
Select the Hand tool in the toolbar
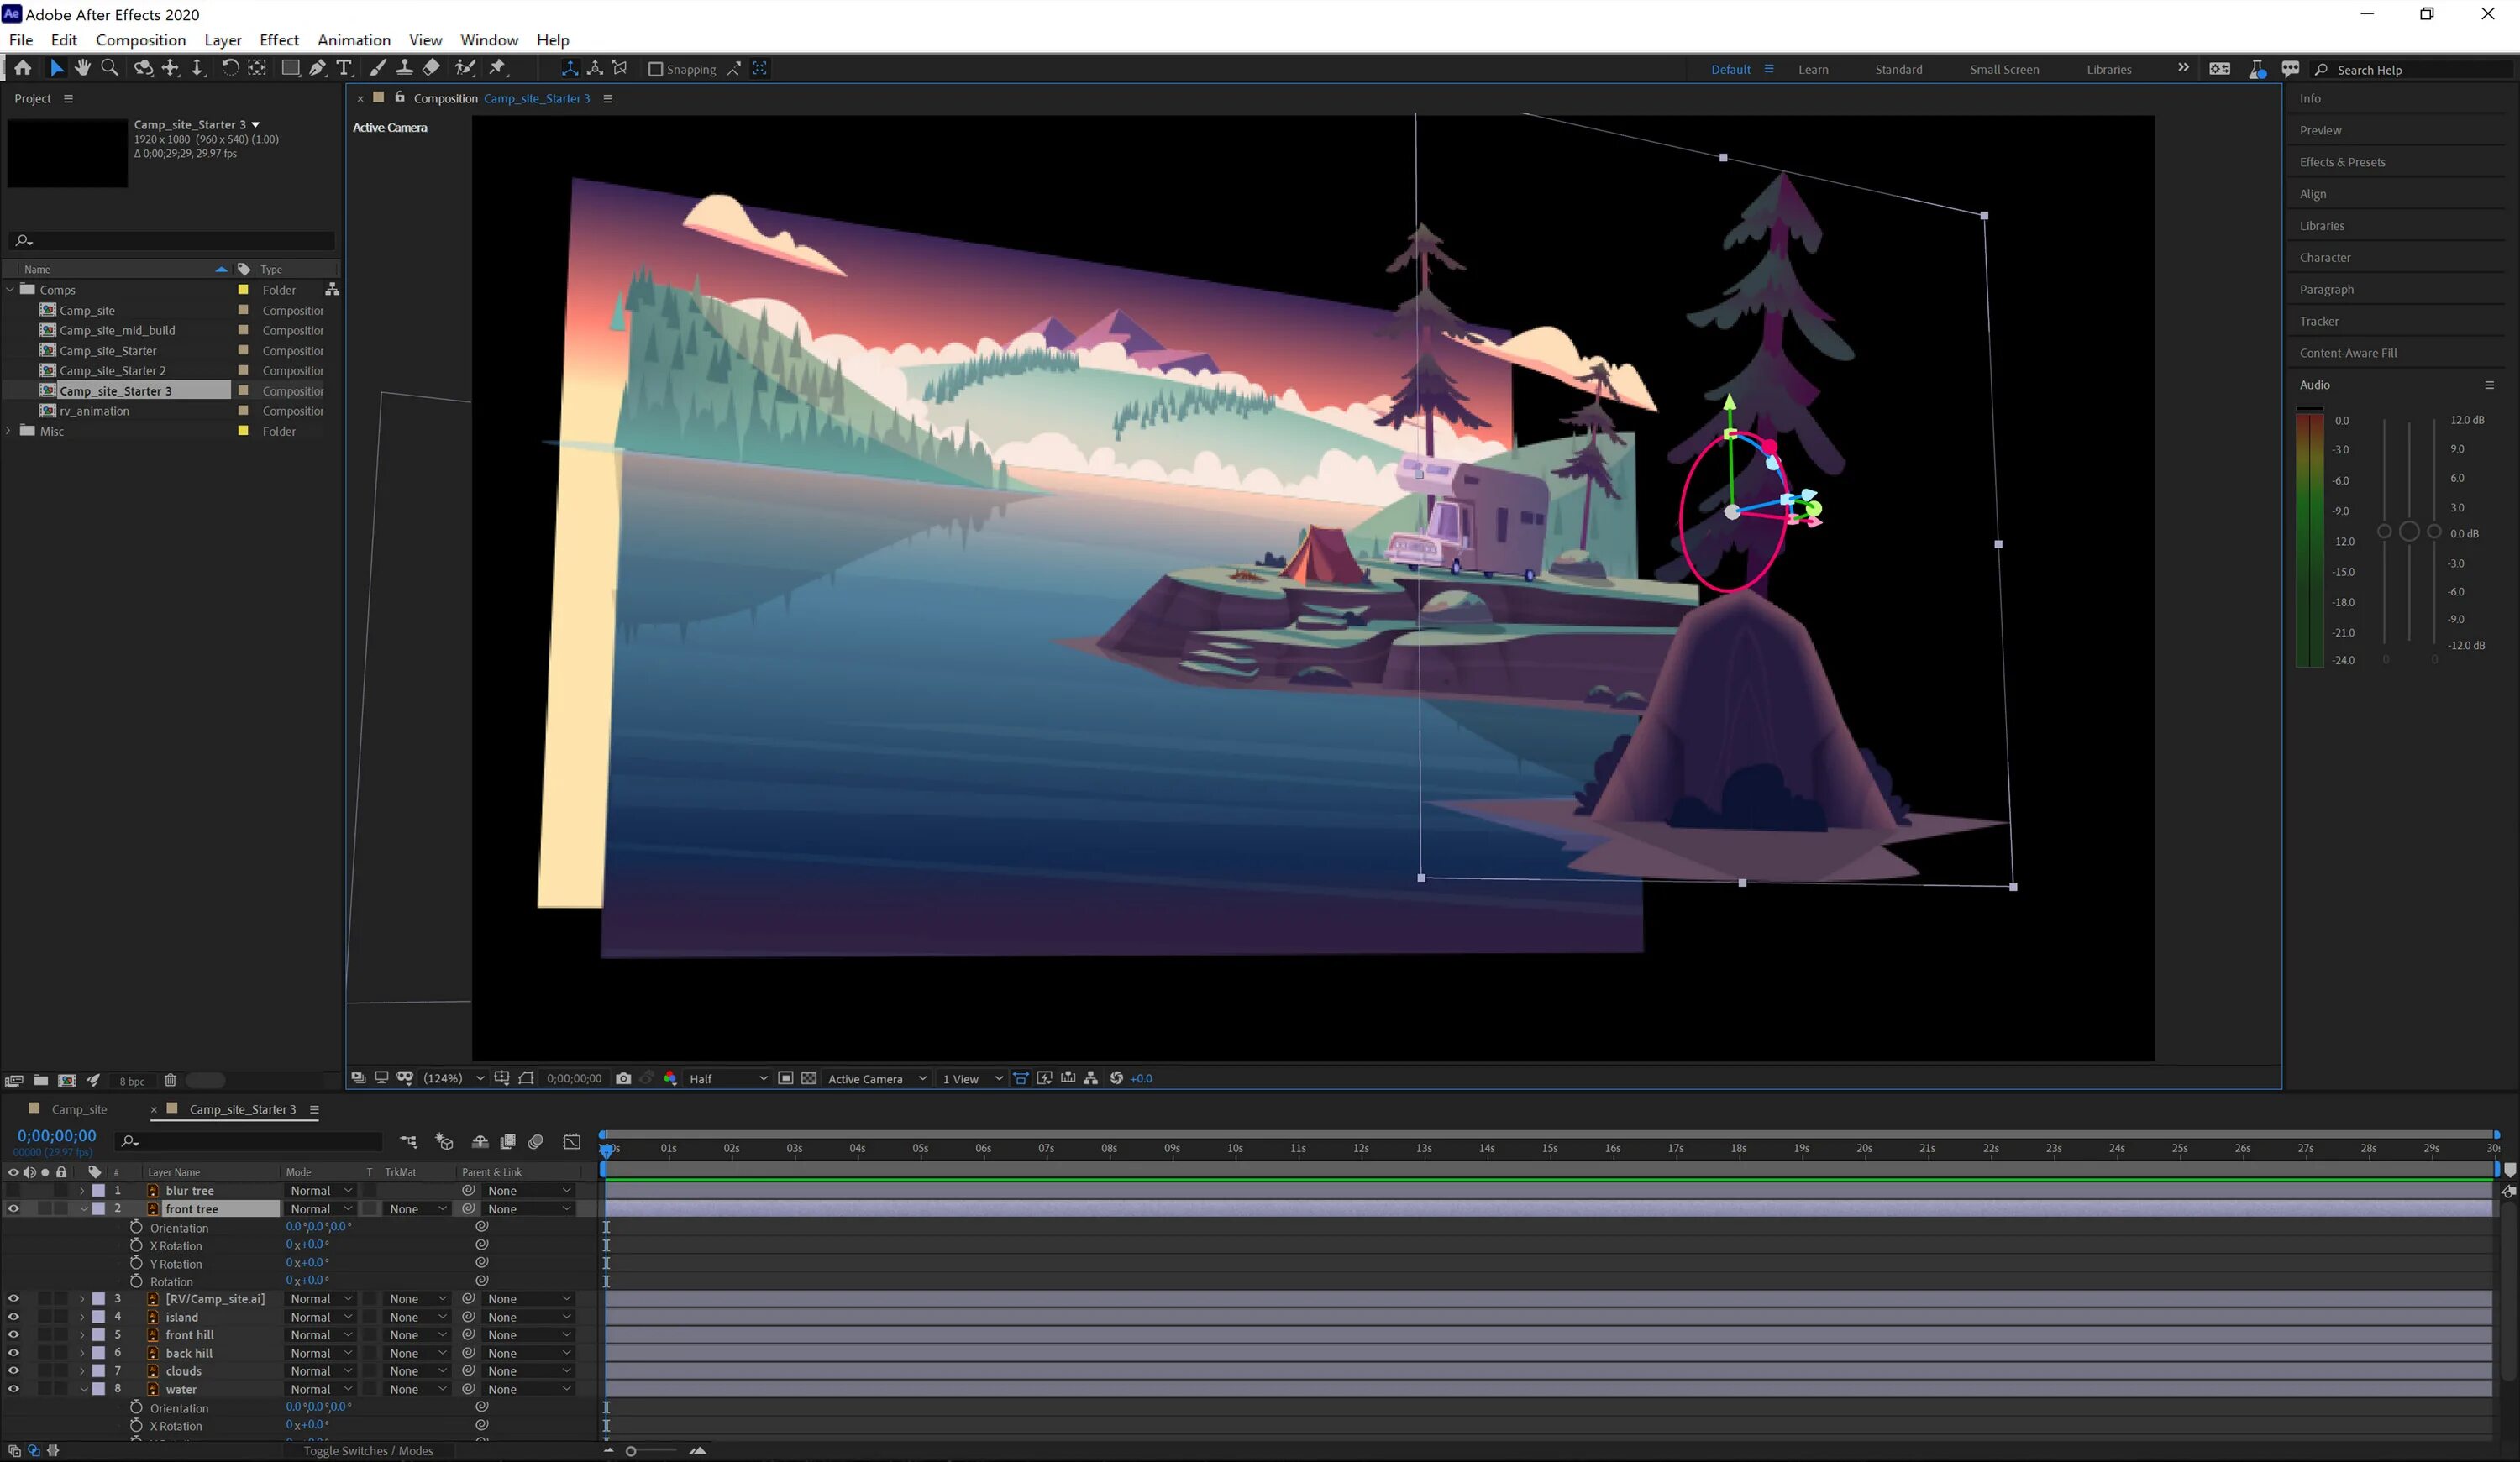pyautogui.click(x=82, y=68)
